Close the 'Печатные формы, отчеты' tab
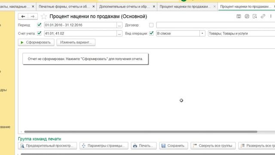The width and height of the screenshot is (275, 155). (x=94, y=6)
